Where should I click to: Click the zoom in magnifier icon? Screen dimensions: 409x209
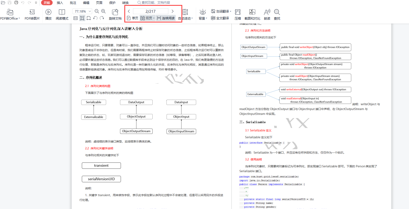point(103,11)
